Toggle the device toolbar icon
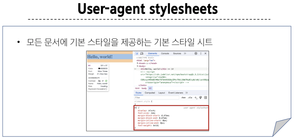 142,53
